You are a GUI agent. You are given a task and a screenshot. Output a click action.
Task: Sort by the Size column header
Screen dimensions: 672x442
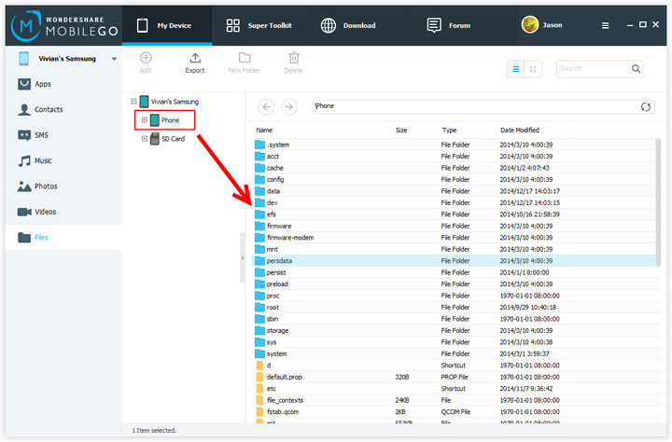401,131
